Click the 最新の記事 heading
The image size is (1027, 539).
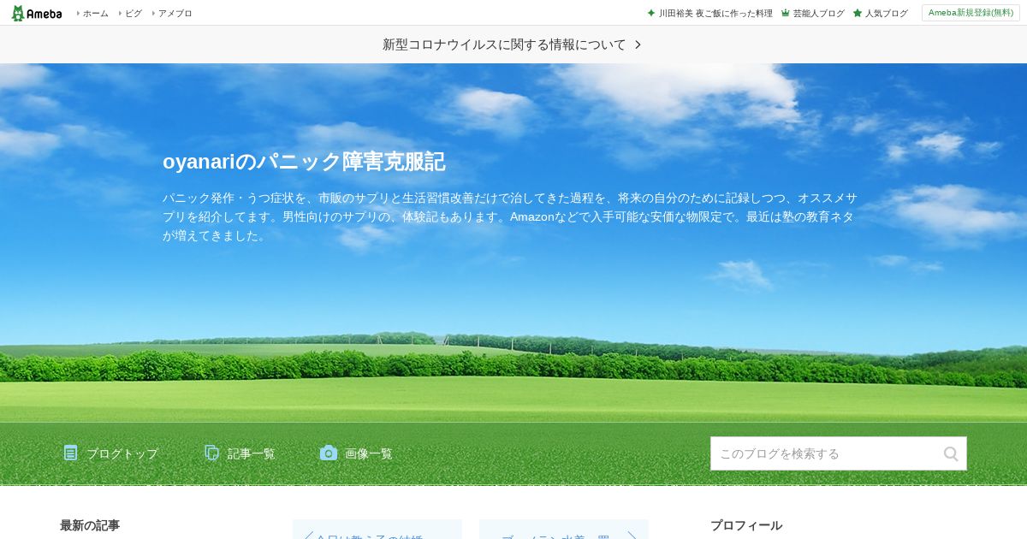(x=90, y=525)
